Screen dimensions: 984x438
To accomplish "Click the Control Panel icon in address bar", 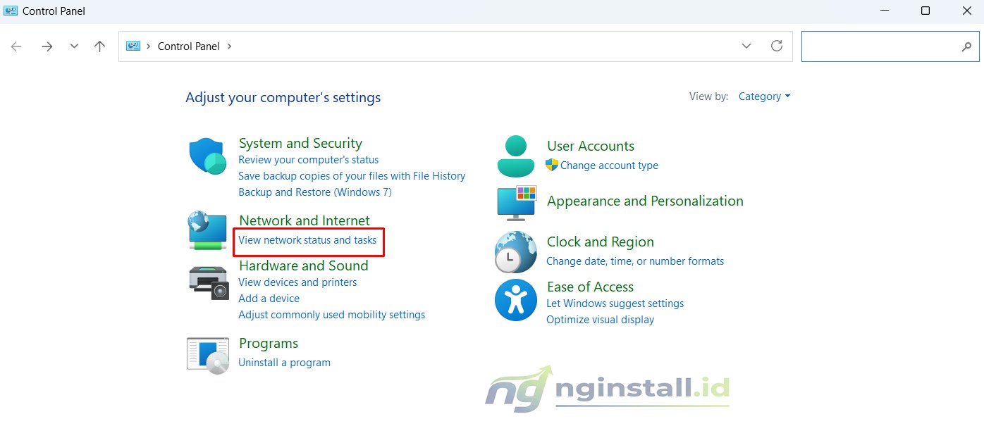I will (133, 45).
